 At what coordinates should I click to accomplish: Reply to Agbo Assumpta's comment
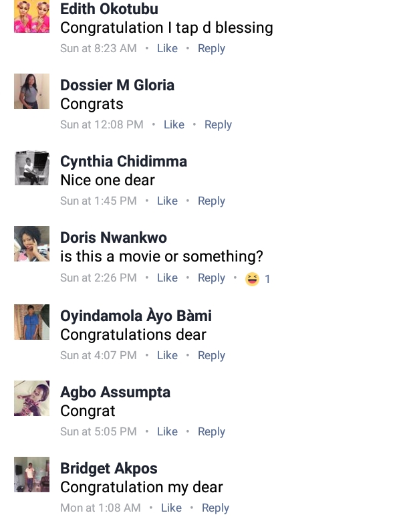(x=211, y=431)
